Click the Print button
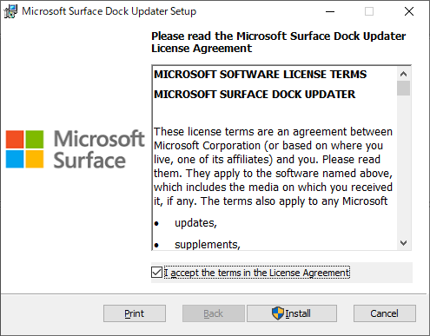 [135, 313]
